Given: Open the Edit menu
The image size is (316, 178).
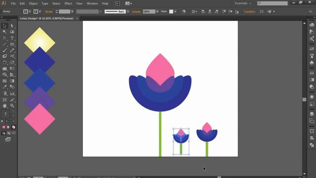Looking at the screenshot, I should 22,3.
